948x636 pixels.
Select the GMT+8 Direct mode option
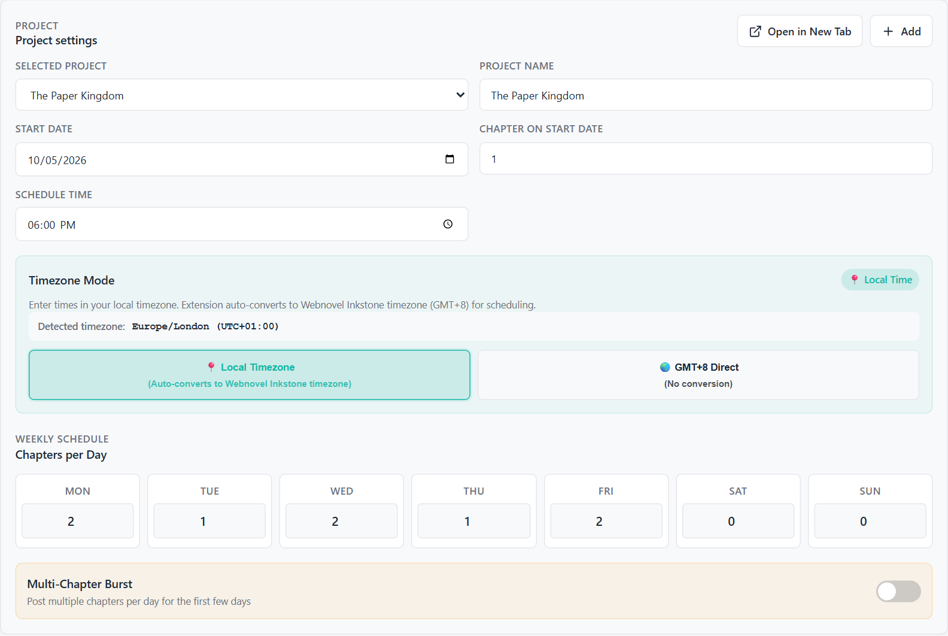(x=698, y=375)
